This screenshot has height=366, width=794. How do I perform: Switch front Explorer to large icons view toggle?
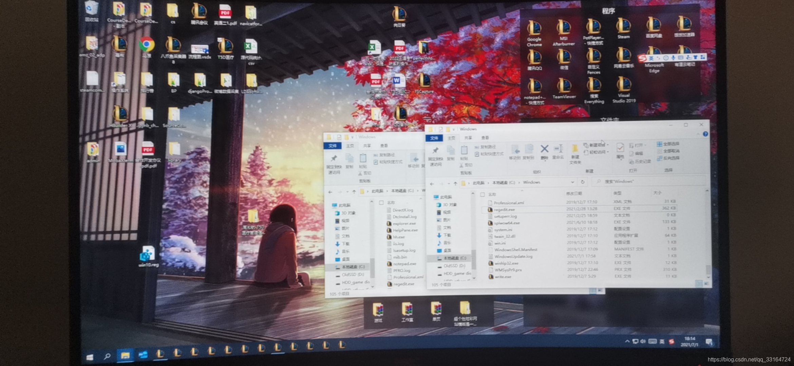[x=706, y=283]
